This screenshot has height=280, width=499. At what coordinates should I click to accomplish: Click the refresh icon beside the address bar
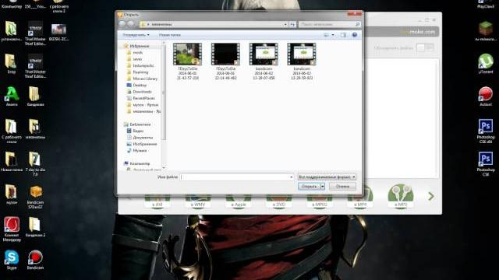click(x=292, y=24)
